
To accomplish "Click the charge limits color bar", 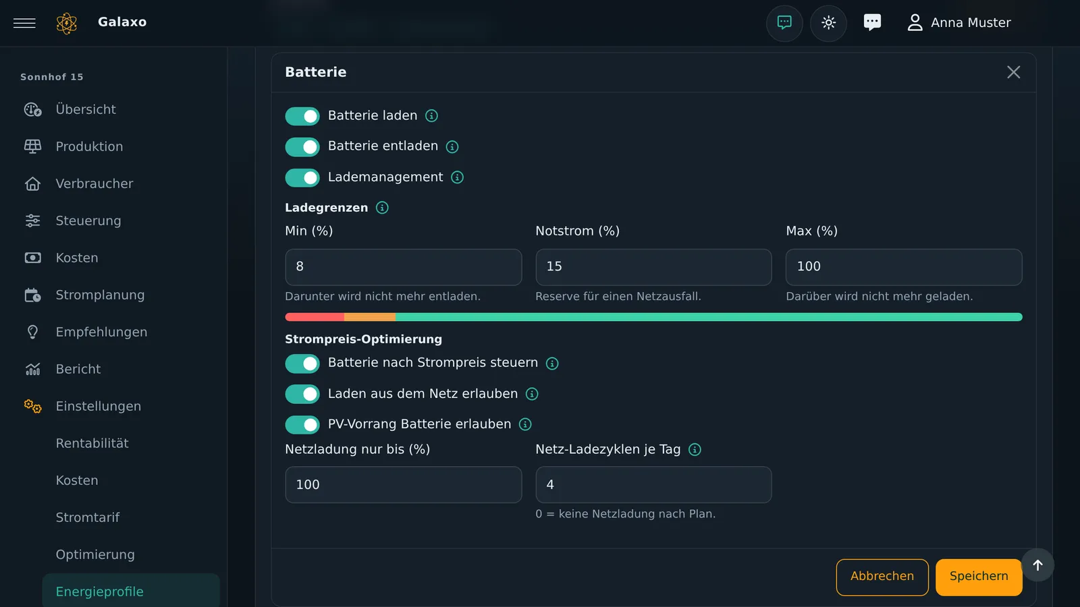I will point(653,317).
